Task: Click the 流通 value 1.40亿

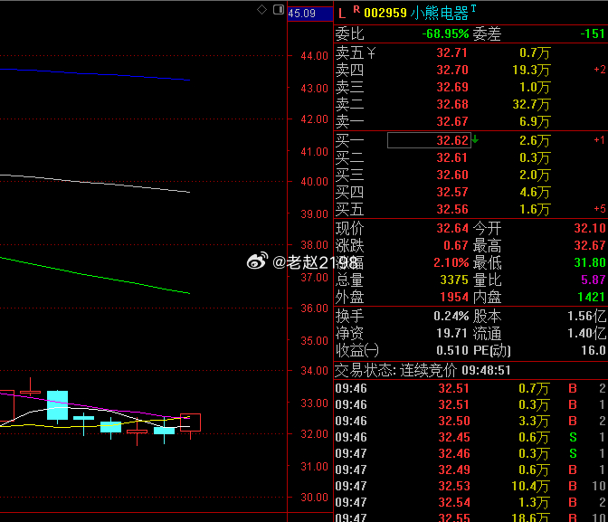Action: point(586,333)
